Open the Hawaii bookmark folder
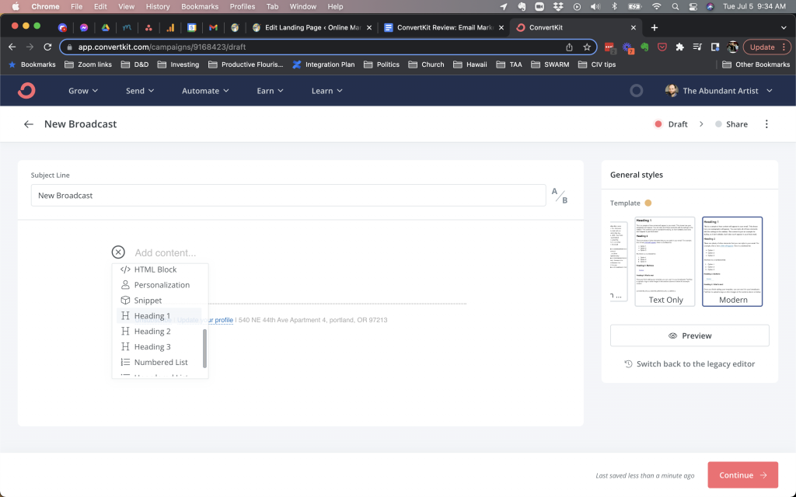Viewport: 796px width, 497px height. [x=470, y=64]
